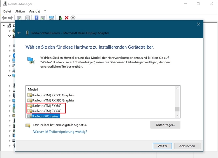Click the green update driver toolbar icon
This screenshot has height=158, width=218.
[60, 18]
